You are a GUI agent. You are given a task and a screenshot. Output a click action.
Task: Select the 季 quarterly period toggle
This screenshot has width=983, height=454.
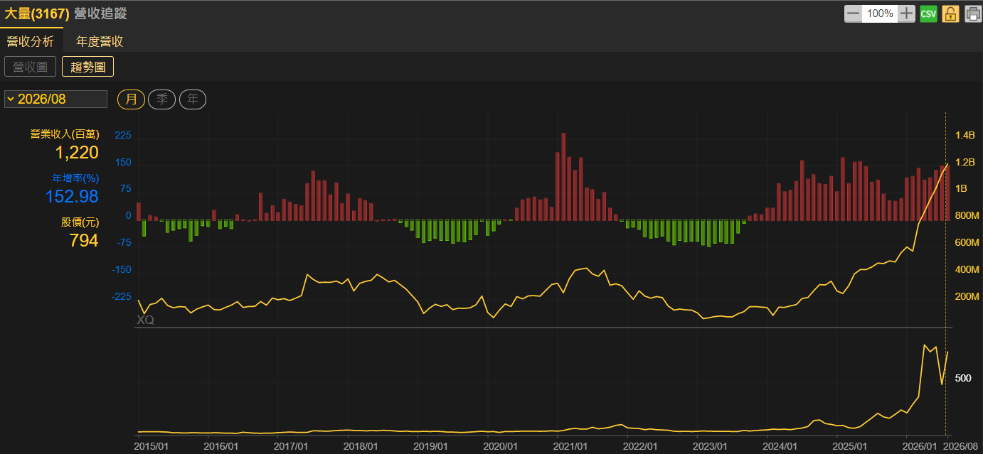tap(162, 99)
